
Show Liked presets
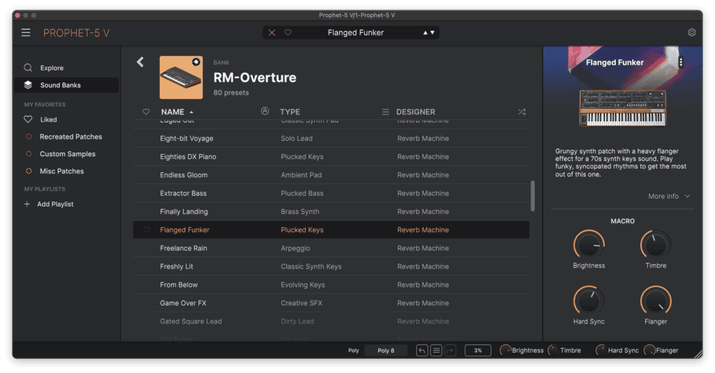[x=66, y=119]
